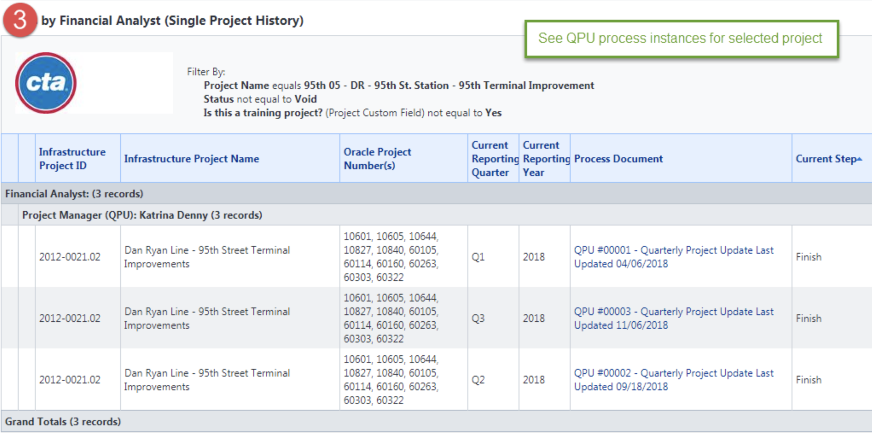Click the Finish step in Q2 row

(809, 380)
